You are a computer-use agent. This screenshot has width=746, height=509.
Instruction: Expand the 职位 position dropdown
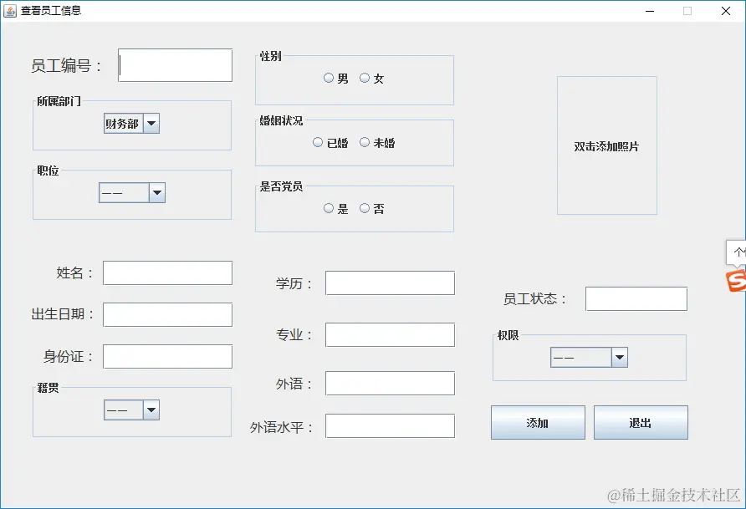pos(157,192)
